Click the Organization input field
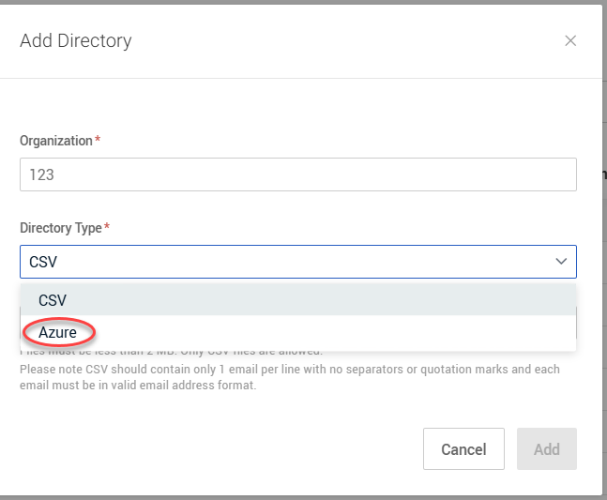 coord(297,174)
